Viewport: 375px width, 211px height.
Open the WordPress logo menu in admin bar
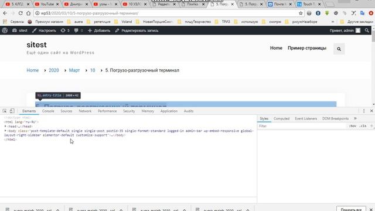coord(5,30)
